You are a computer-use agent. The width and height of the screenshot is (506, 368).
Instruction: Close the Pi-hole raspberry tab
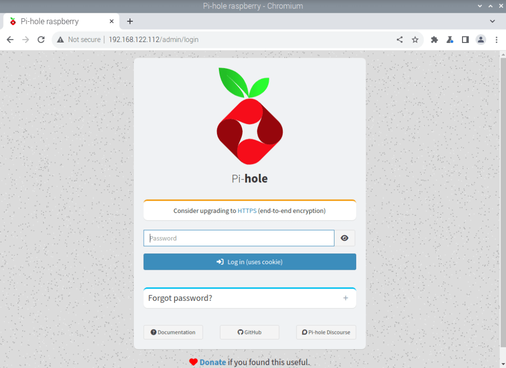pos(112,21)
